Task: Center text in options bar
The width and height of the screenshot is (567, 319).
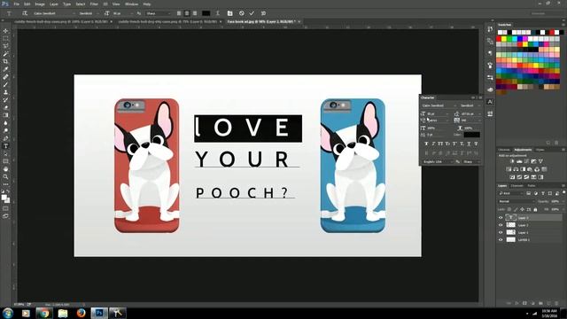Action: [187, 13]
